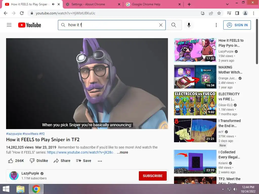The width and height of the screenshot is (259, 194).
Task: Open the LazyPurple channel avatar
Action: click(14, 176)
